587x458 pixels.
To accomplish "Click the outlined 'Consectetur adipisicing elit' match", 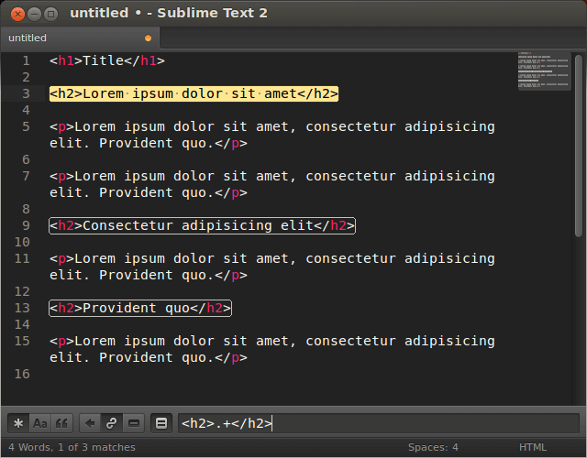I will click(202, 225).
